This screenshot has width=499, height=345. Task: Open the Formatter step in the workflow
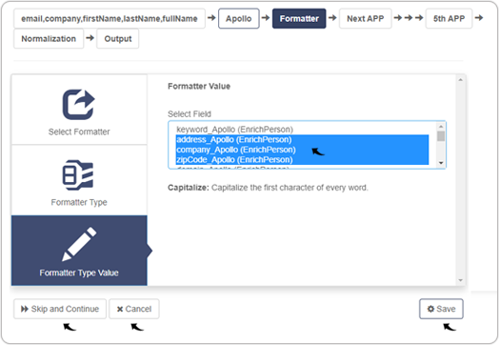click(x=299, y=18)
